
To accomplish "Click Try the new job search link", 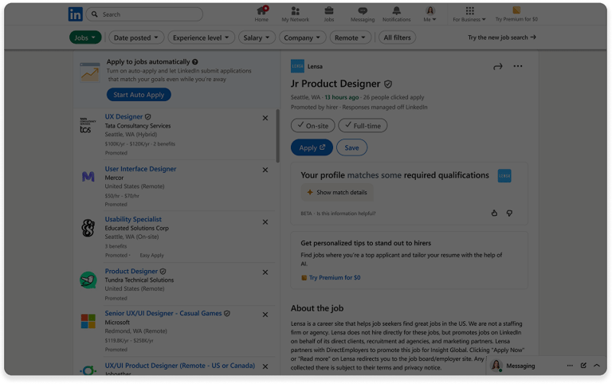I will pyautogui.click(x=501, y=37).
